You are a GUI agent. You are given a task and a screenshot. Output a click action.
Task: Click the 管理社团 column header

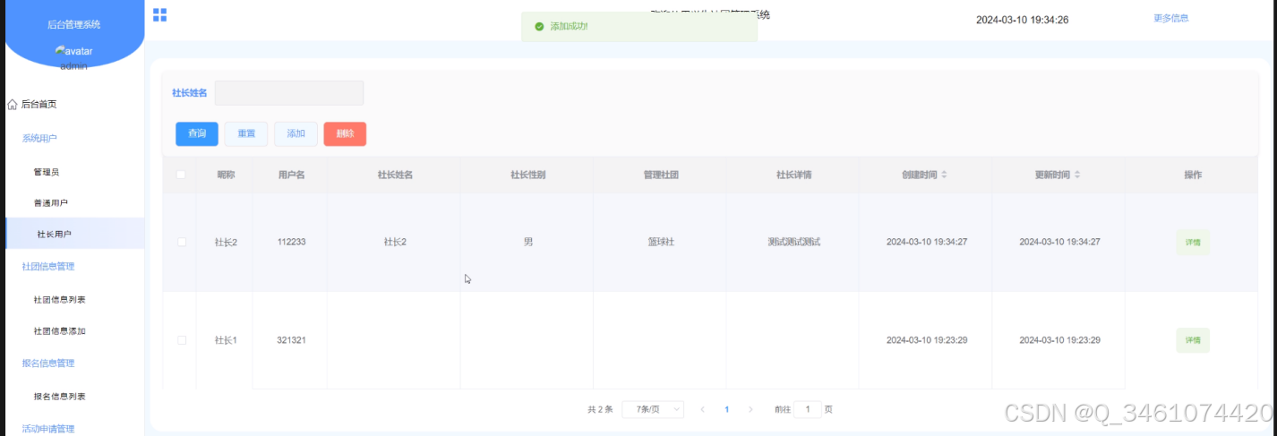(x=661, y=175)
